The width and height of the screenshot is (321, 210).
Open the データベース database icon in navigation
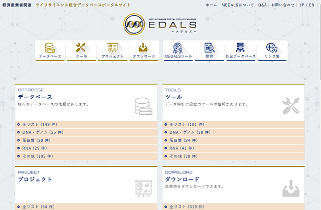click(50, 48)
